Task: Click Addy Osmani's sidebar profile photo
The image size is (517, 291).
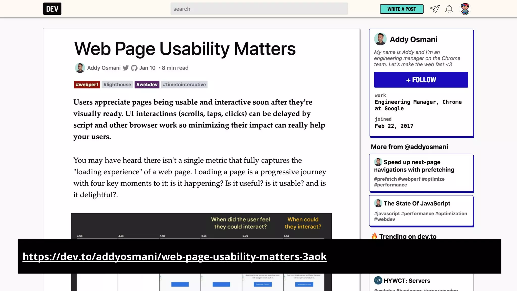Action: pos(380,39)
